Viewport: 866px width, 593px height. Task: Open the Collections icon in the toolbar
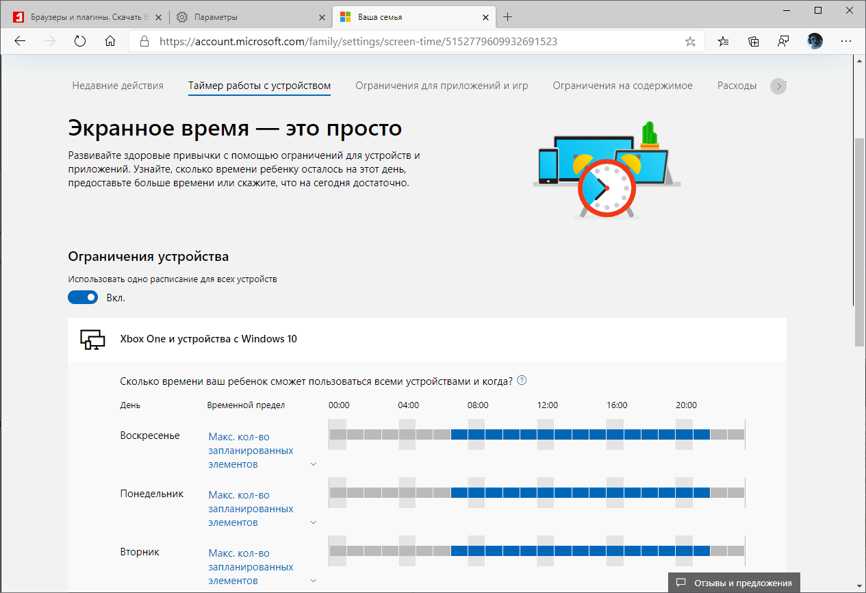click(x=753, y=41)
